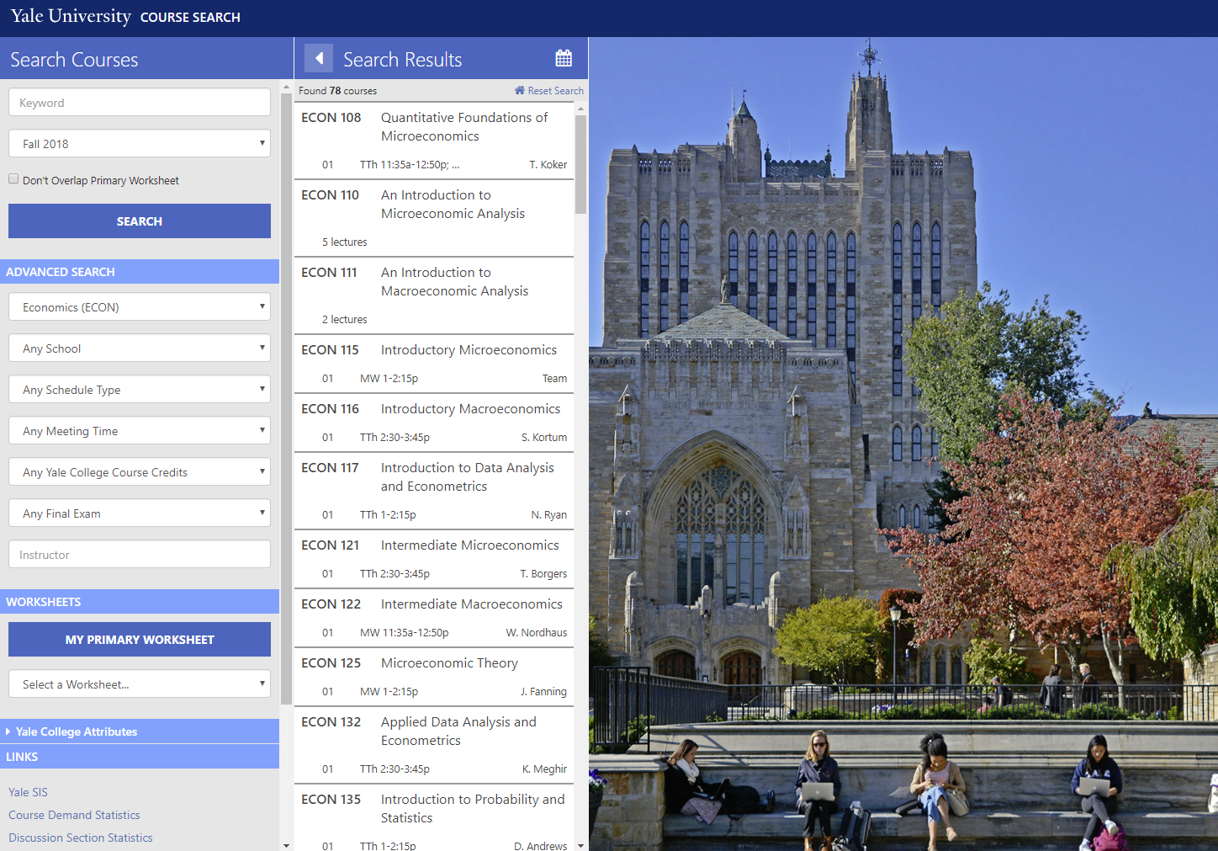Select ECON 132 Applied Data Analysis course
The height and width of the screenshot is (851, 1218).
[434, 745]
